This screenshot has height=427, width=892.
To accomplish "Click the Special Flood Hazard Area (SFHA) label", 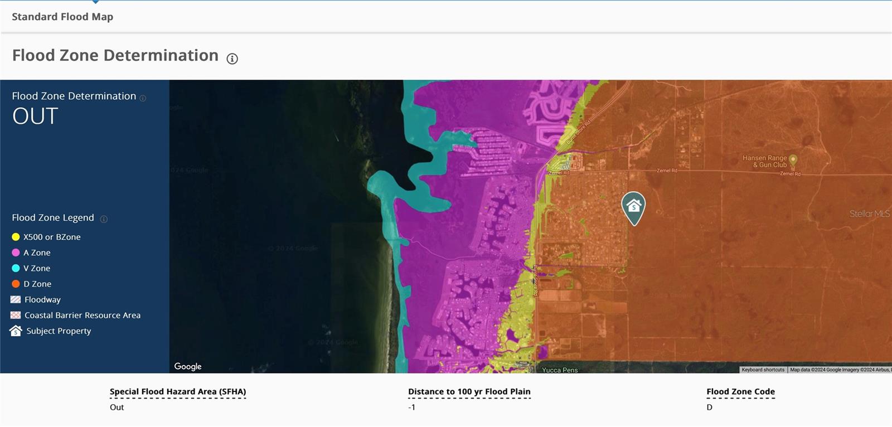I will point(178,392).
